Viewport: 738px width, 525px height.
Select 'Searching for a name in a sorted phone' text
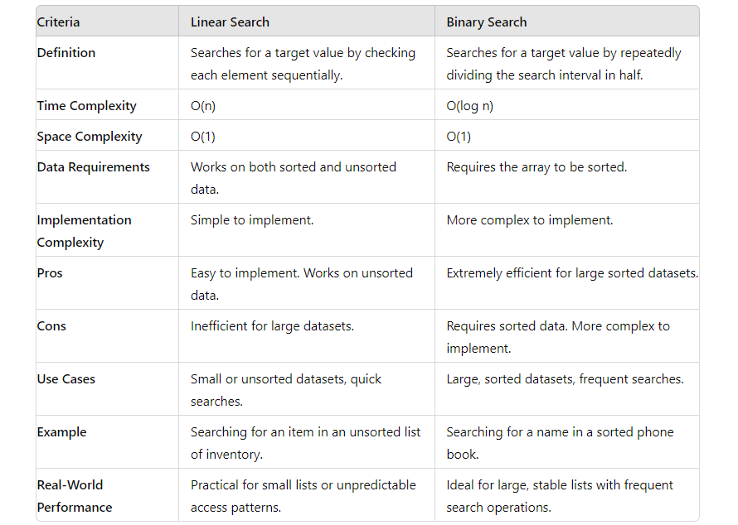560,432
